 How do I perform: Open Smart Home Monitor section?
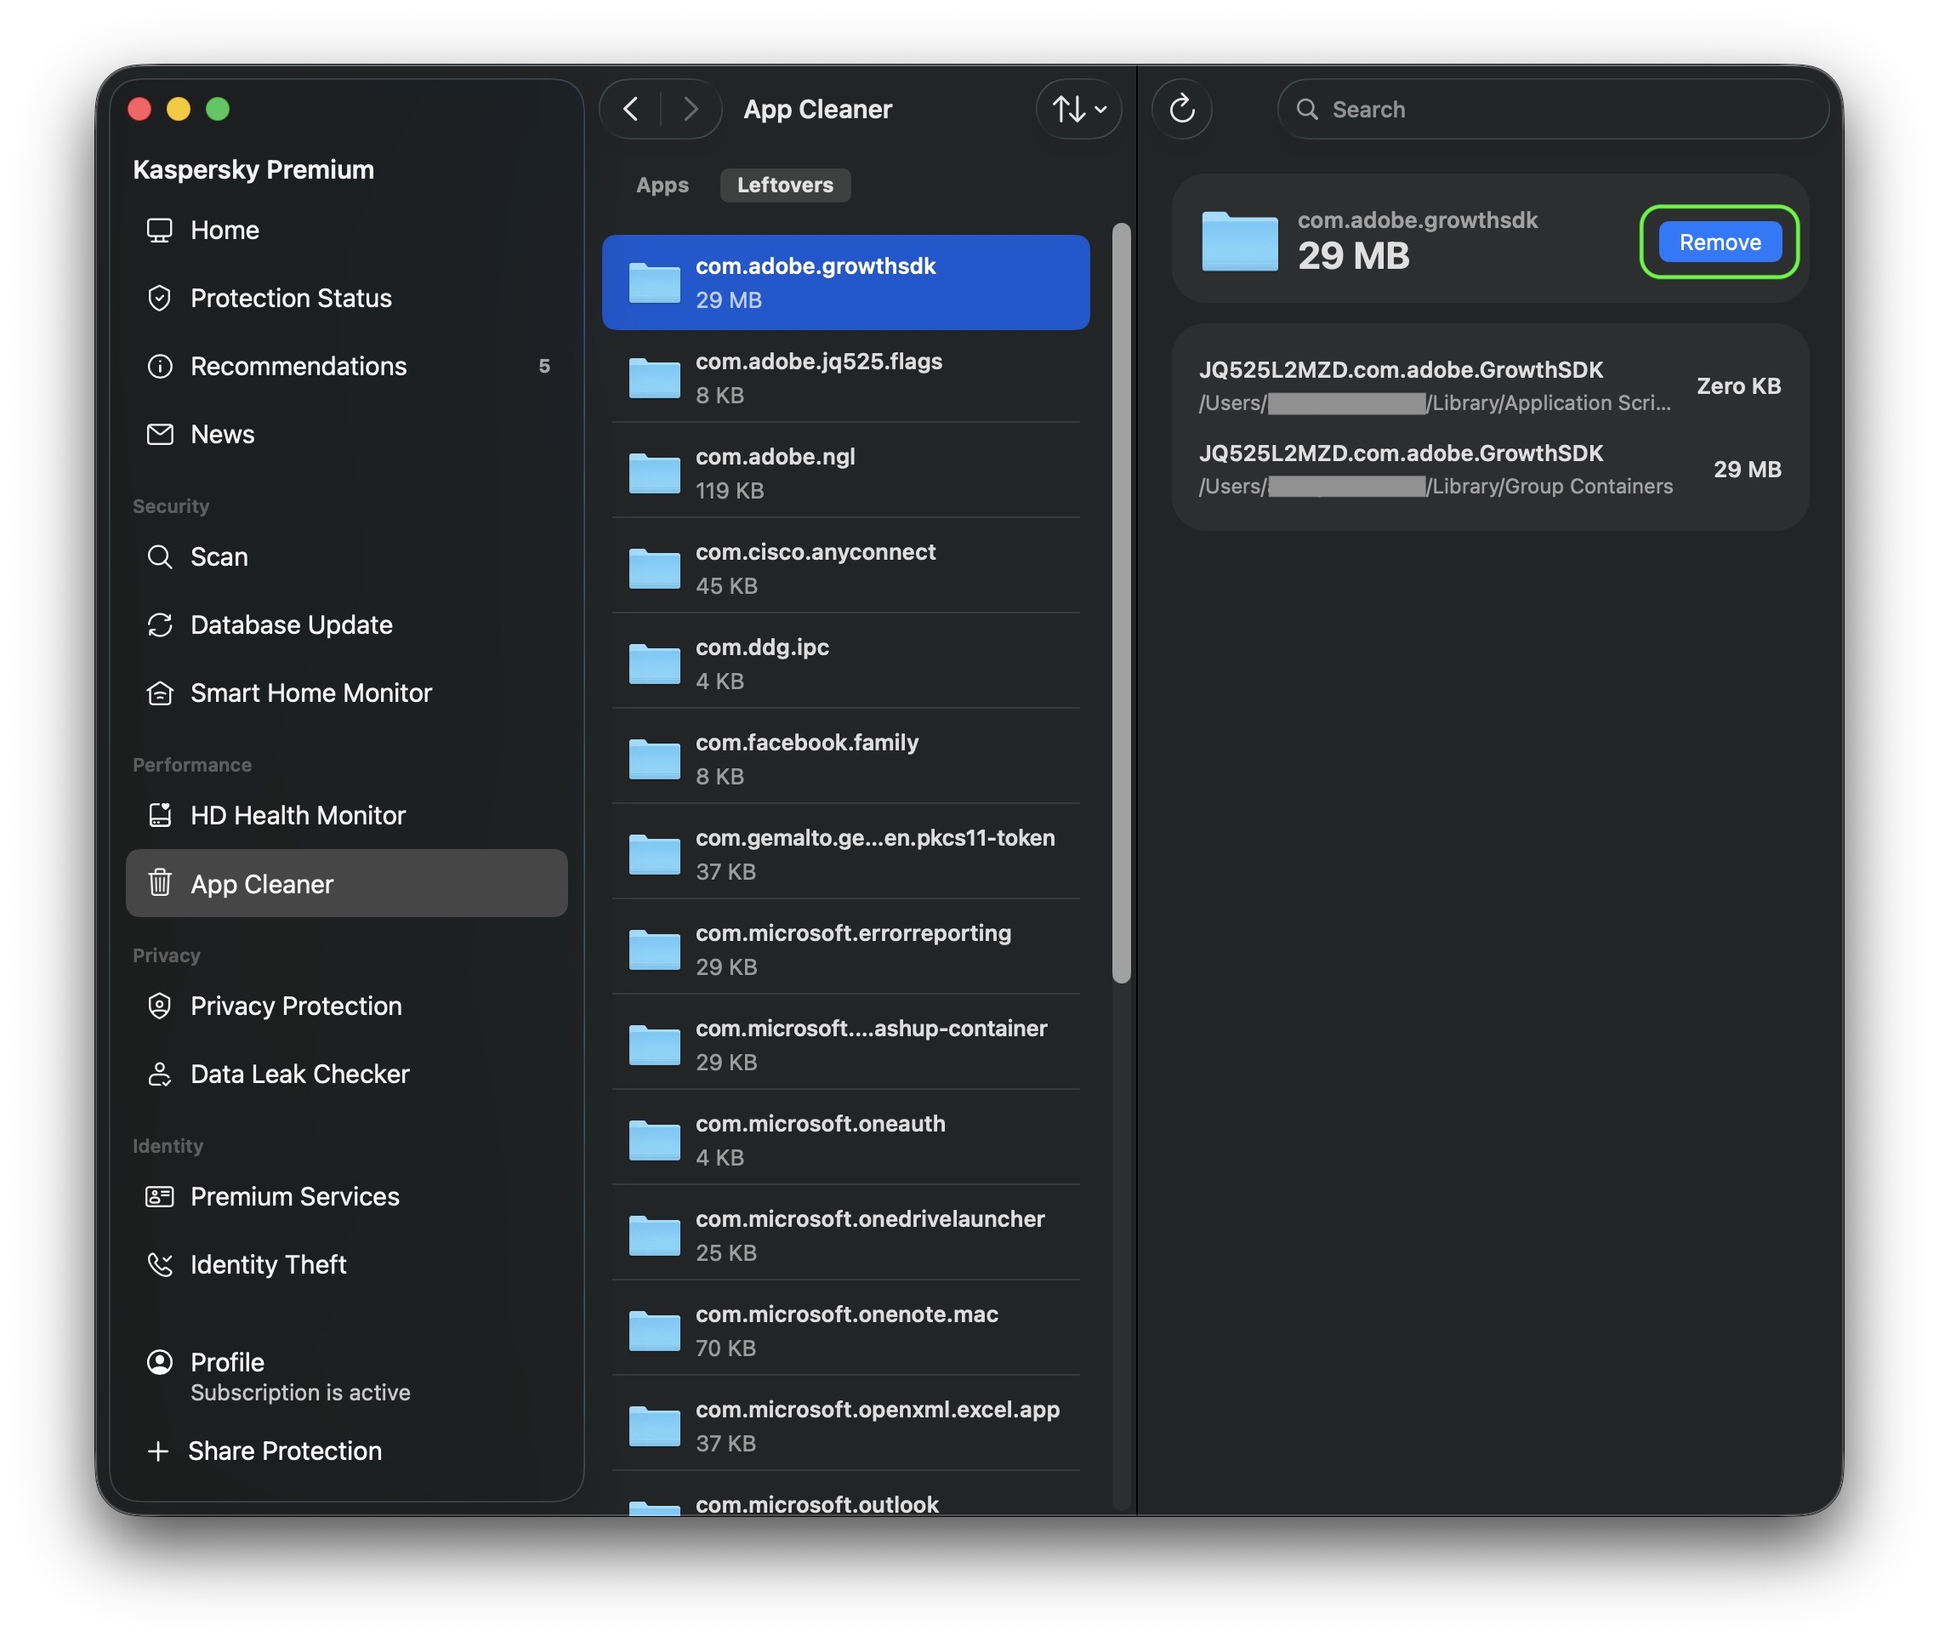coord(346,693)
